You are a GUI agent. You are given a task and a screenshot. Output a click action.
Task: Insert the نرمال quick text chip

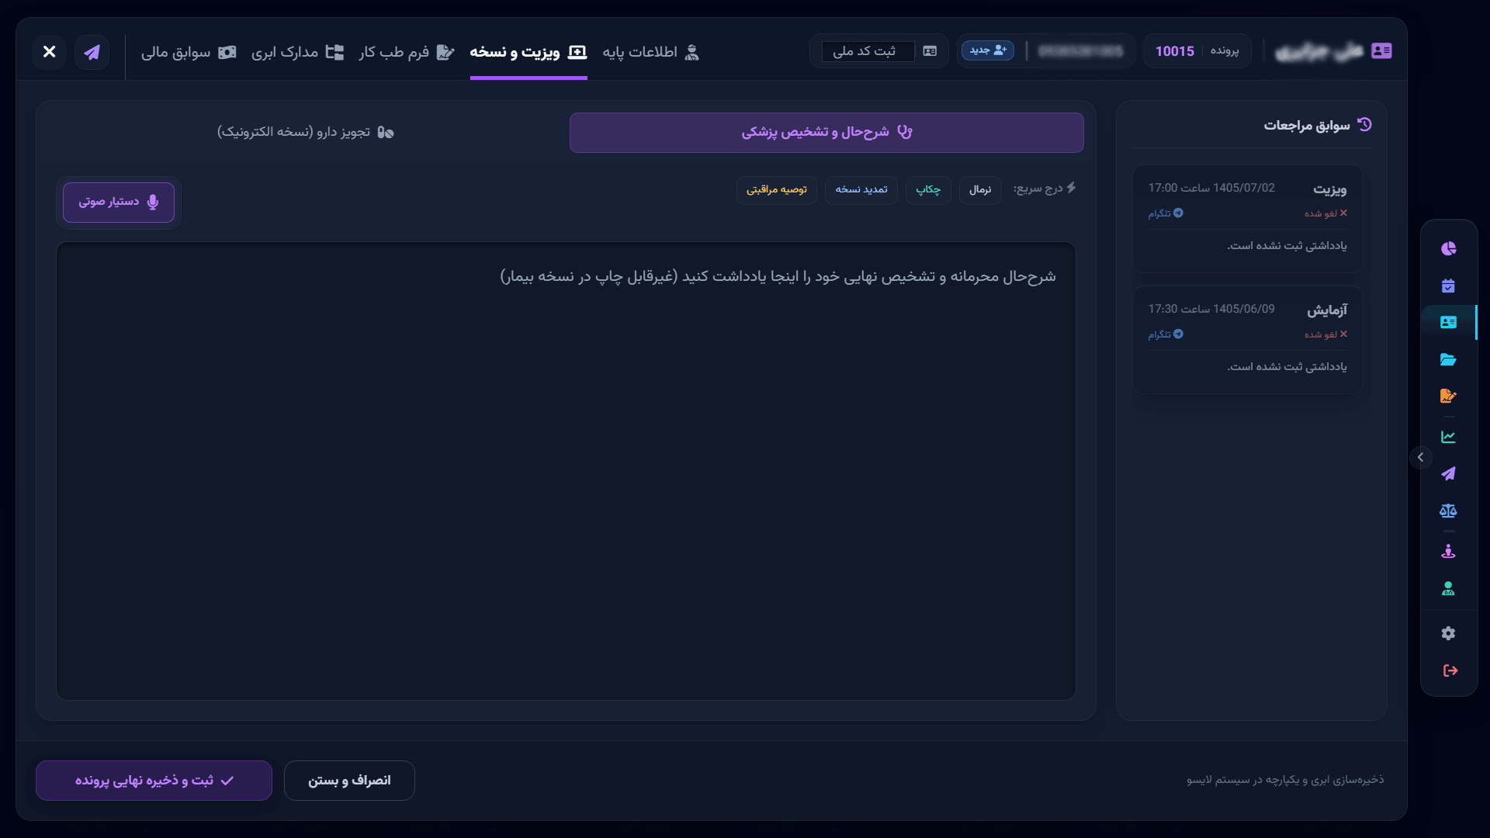click(x=980, y=189)
